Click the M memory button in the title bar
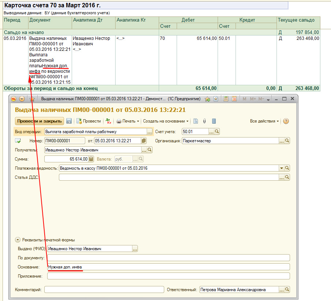 [x=244, y=99]
